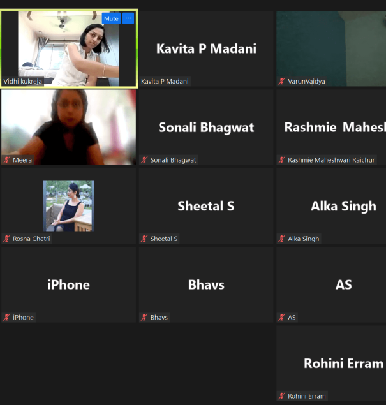Click the Vidhi kukreja name label
This screenshot has width=386, height=405.
23,82
